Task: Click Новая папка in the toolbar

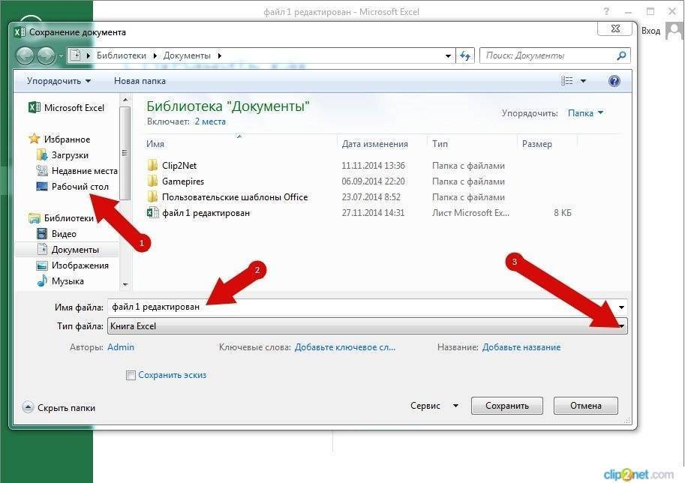Action: [x=140, y=81]
